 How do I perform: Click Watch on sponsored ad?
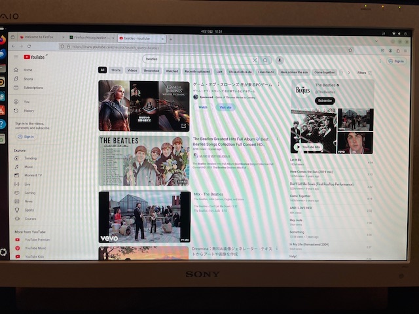point(203,107)
